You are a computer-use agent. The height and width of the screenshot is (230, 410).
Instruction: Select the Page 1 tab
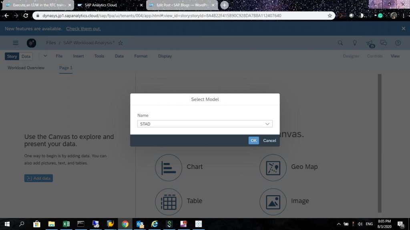[66, 68]
